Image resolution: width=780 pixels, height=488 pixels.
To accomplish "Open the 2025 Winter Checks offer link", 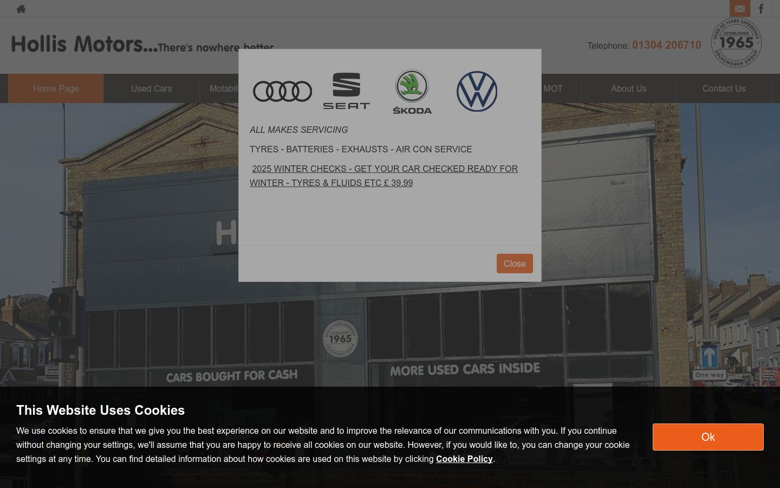I will click(x=383, y=176).
